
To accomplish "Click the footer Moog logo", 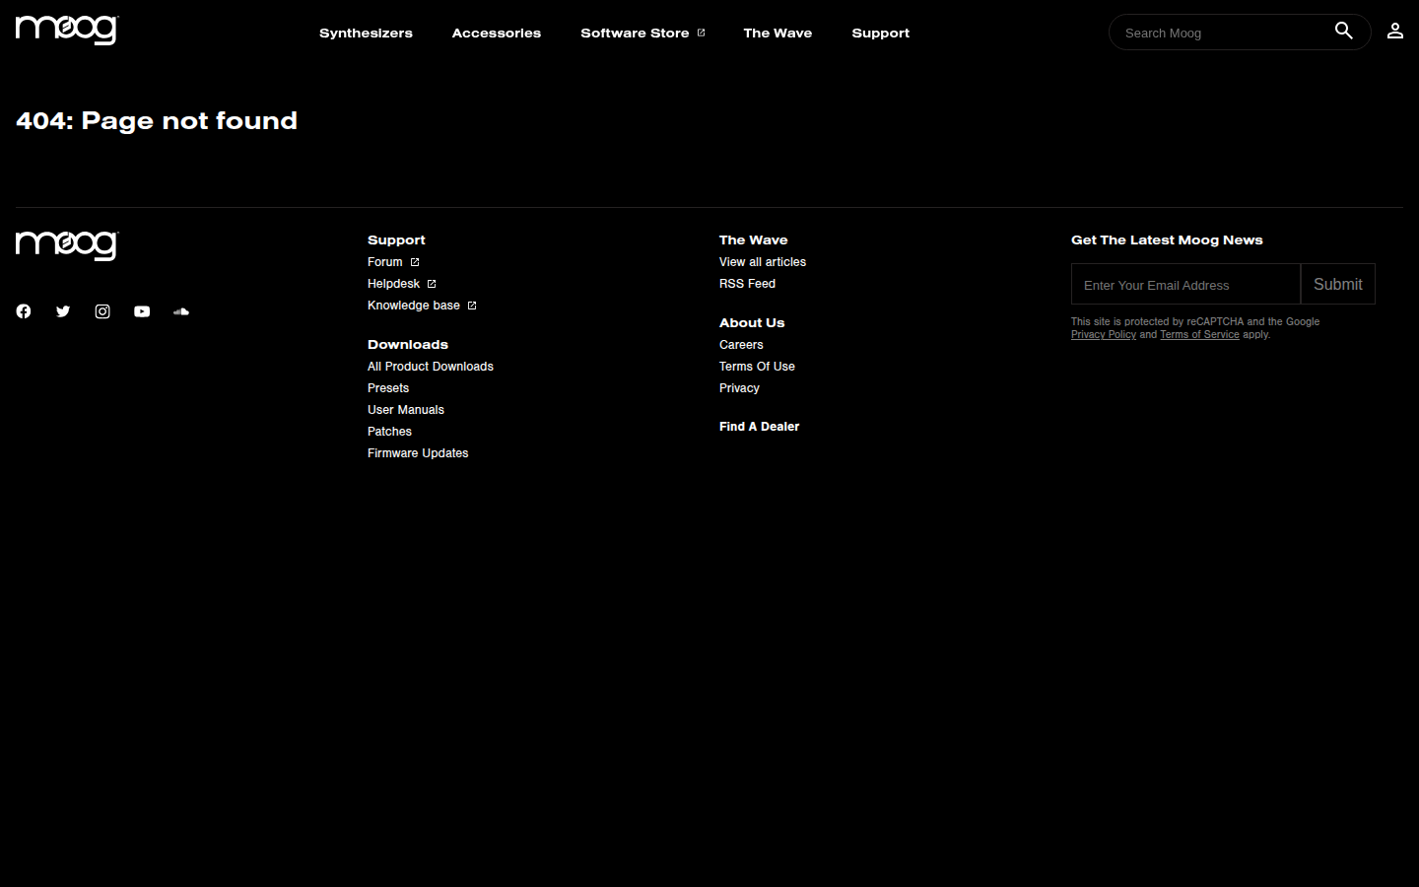I will pyautogui.click(x=67, y=245).
